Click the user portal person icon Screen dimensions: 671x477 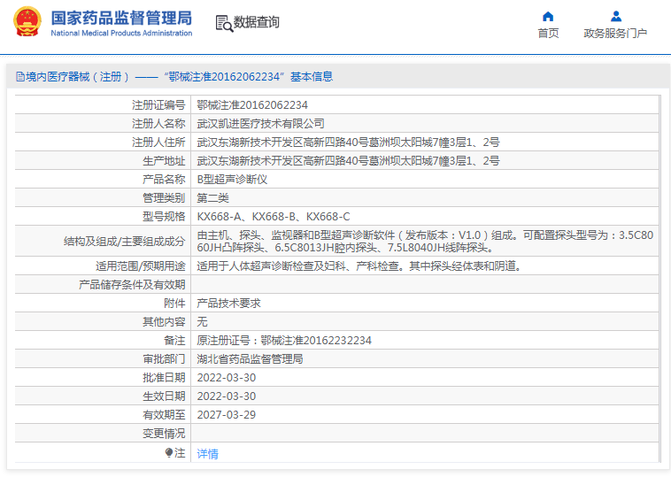pos(615,16)
